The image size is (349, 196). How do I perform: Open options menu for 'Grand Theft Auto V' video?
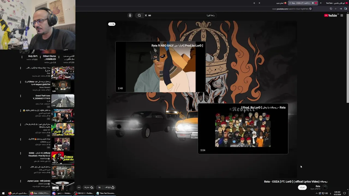(20, 96)
